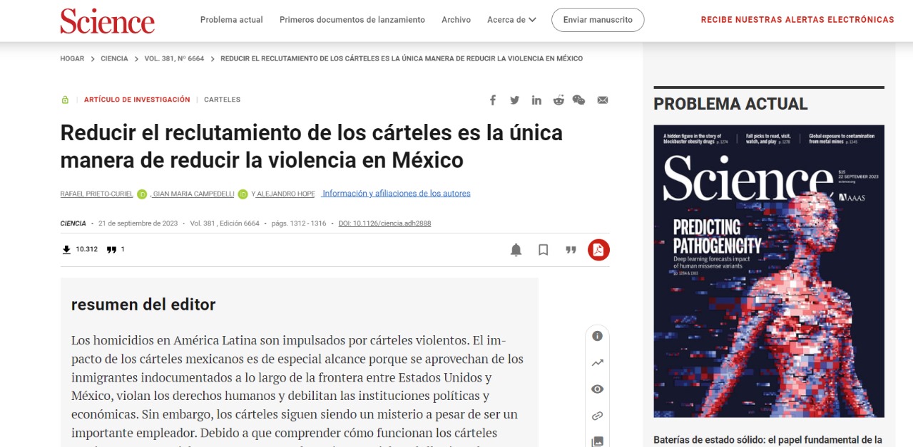Go to HOGAR breadcrumb
This screenshot has height=447, width=913.
pos(72,58)
